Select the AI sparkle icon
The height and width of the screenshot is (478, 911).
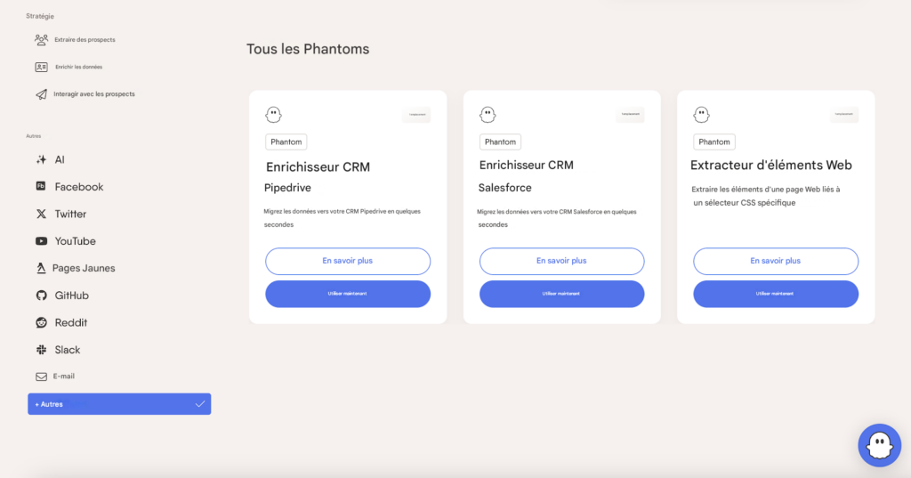[41, 159]
